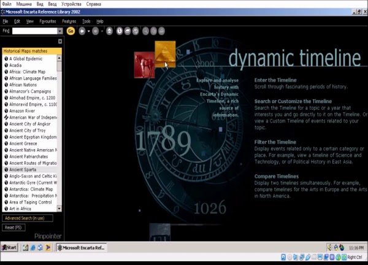The image size is (368, 265).
Task: Choose the Filter the Timeline link
Action: (x=275, y=142)
